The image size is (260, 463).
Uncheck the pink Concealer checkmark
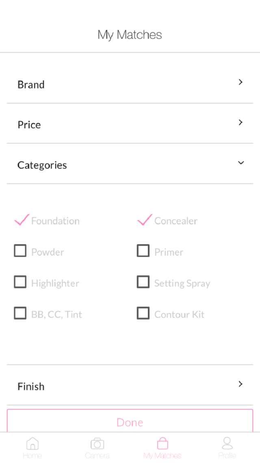[145, 220]
